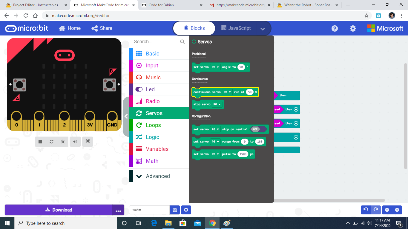Click the toolbox search magnifier icon

[x=182, y=42]
